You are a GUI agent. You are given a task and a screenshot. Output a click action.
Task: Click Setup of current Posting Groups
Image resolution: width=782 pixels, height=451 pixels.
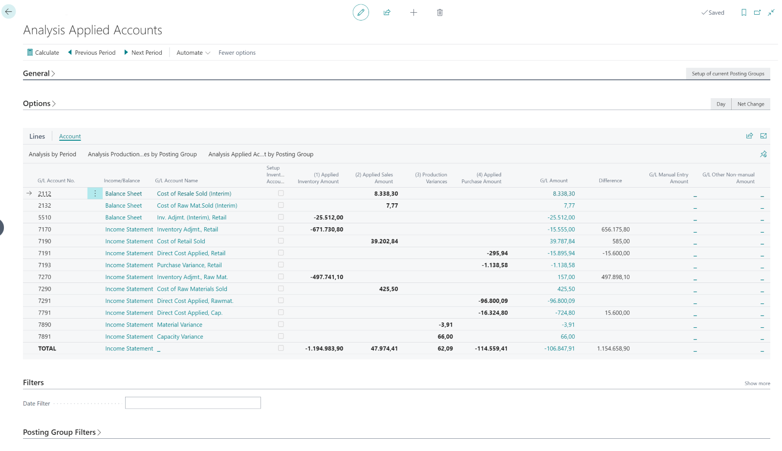point(728,73)
